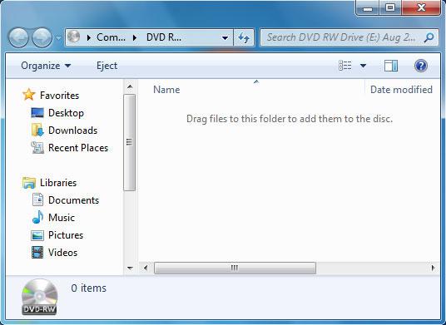Close the Explorer window

(421, 8)
